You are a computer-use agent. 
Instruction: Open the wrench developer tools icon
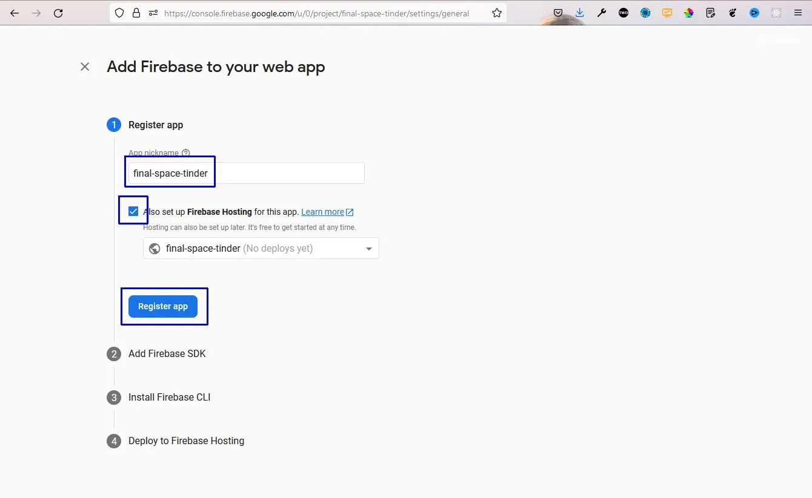[602, 13]
